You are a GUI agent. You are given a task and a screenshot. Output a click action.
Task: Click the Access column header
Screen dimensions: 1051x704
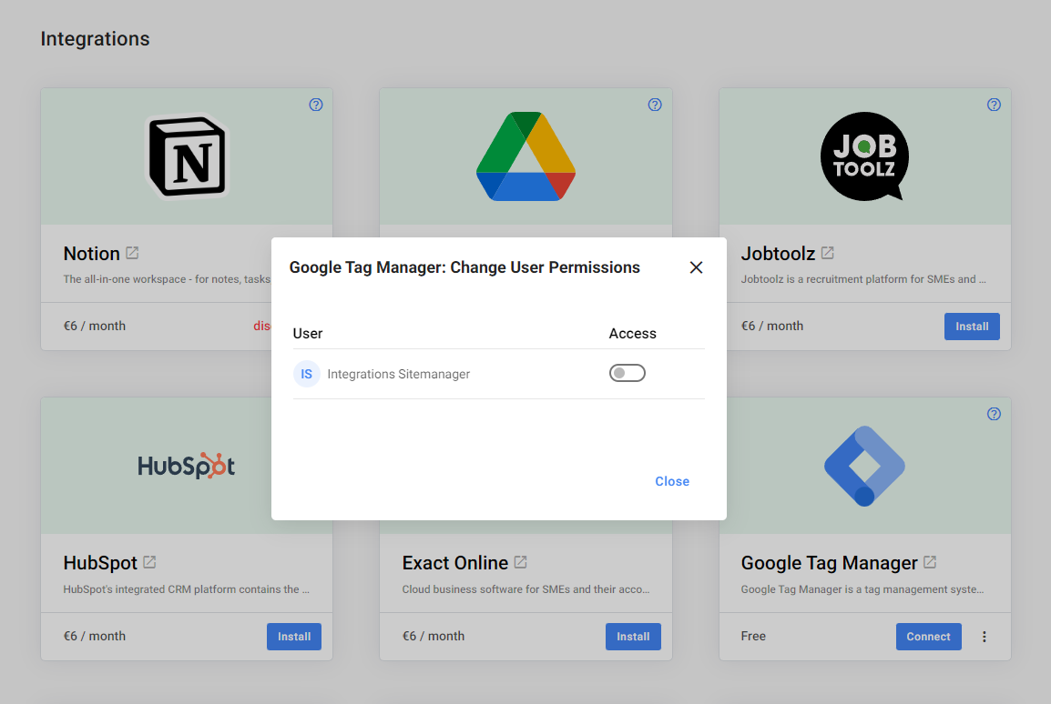(633, 333)
